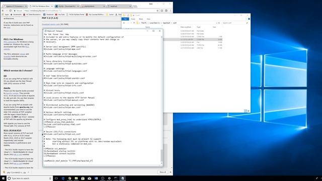Viewport: 322px width, 181px height.
Task: Switch Explorer to large icons via corner icon
Action: [249, 111]
